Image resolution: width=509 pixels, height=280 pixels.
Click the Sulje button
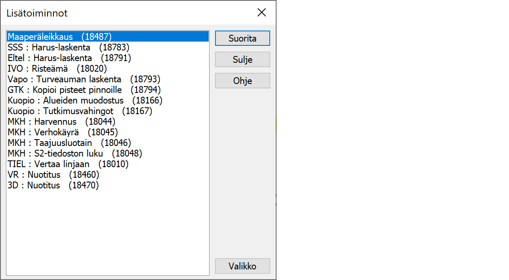click(242, 59)
